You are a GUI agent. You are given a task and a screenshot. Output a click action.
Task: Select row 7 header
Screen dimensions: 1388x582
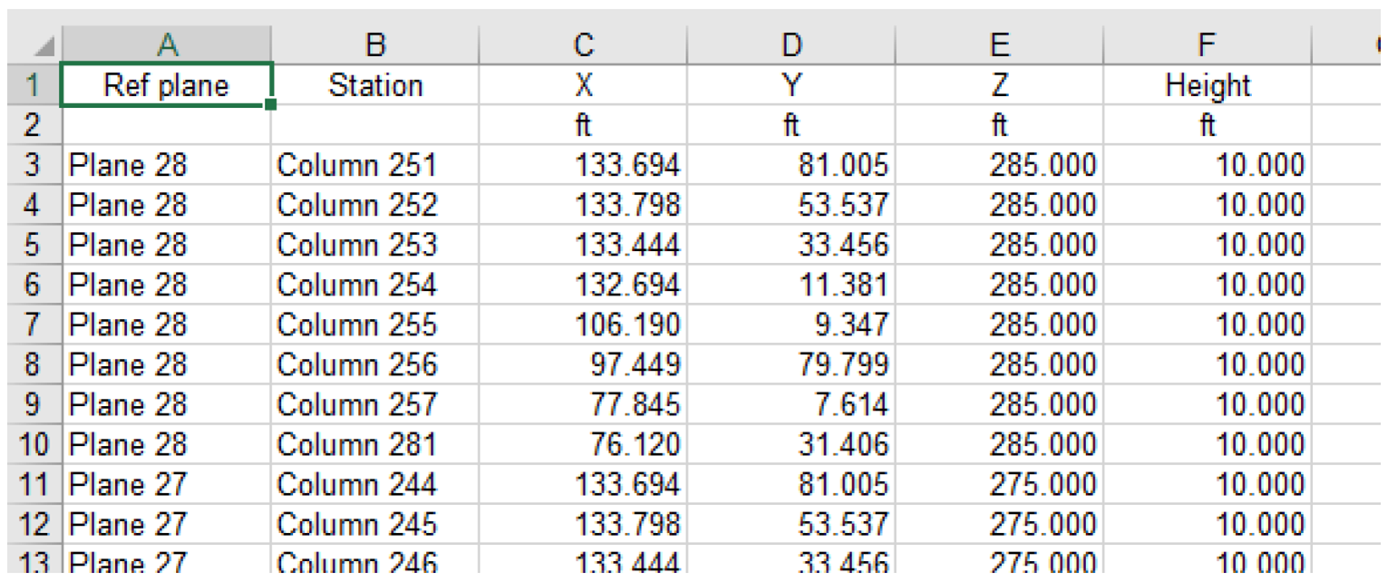[x=33, y=325]
